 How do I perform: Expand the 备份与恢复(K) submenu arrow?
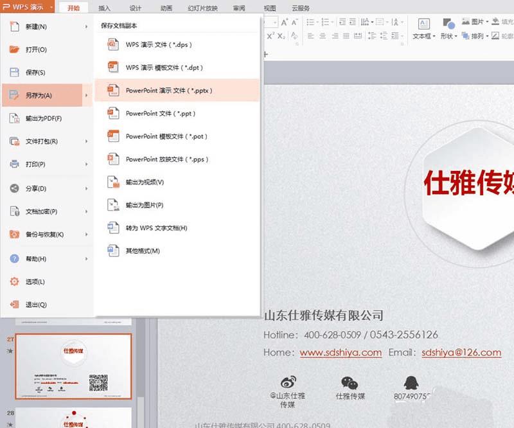tap(86, 235)
